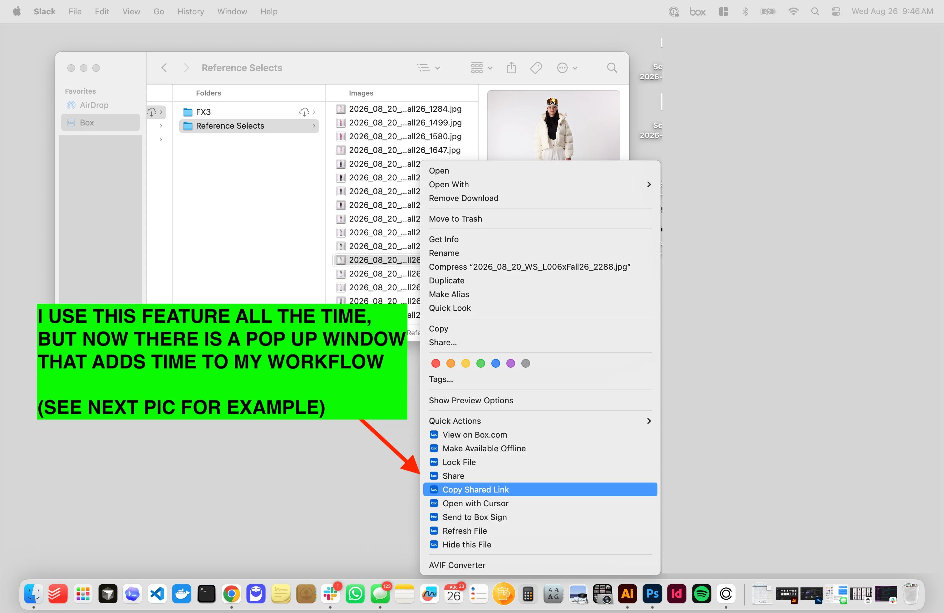Screen dimensions: 944x613
Task: Open Finder from the dock
Action: [x=33, y=594]
